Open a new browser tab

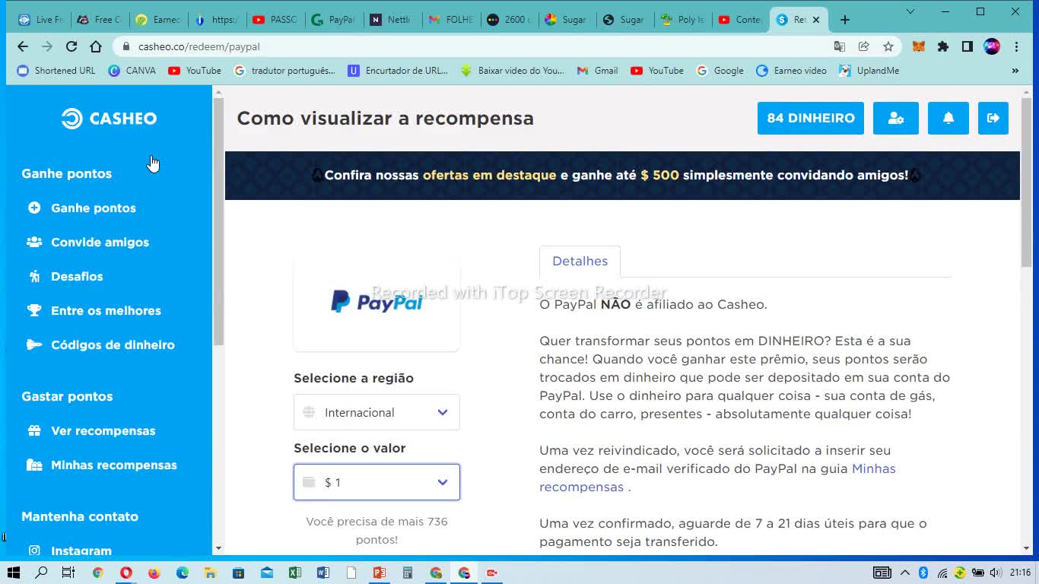coord(845,20)
